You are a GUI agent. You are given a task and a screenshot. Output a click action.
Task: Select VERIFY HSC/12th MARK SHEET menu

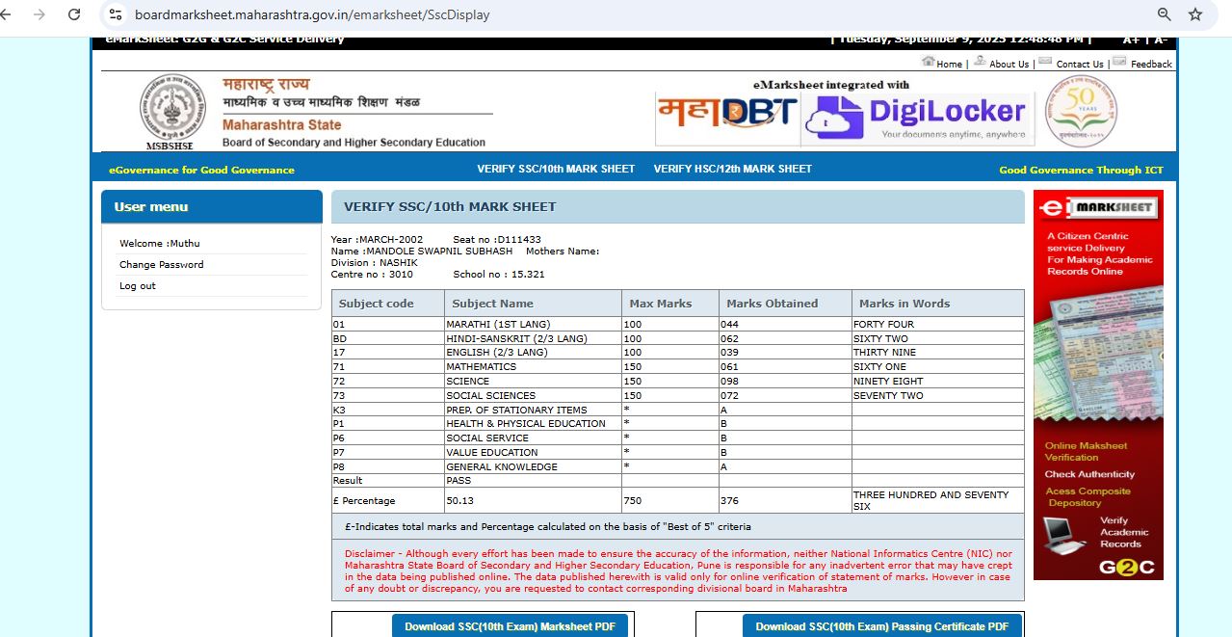732,169
